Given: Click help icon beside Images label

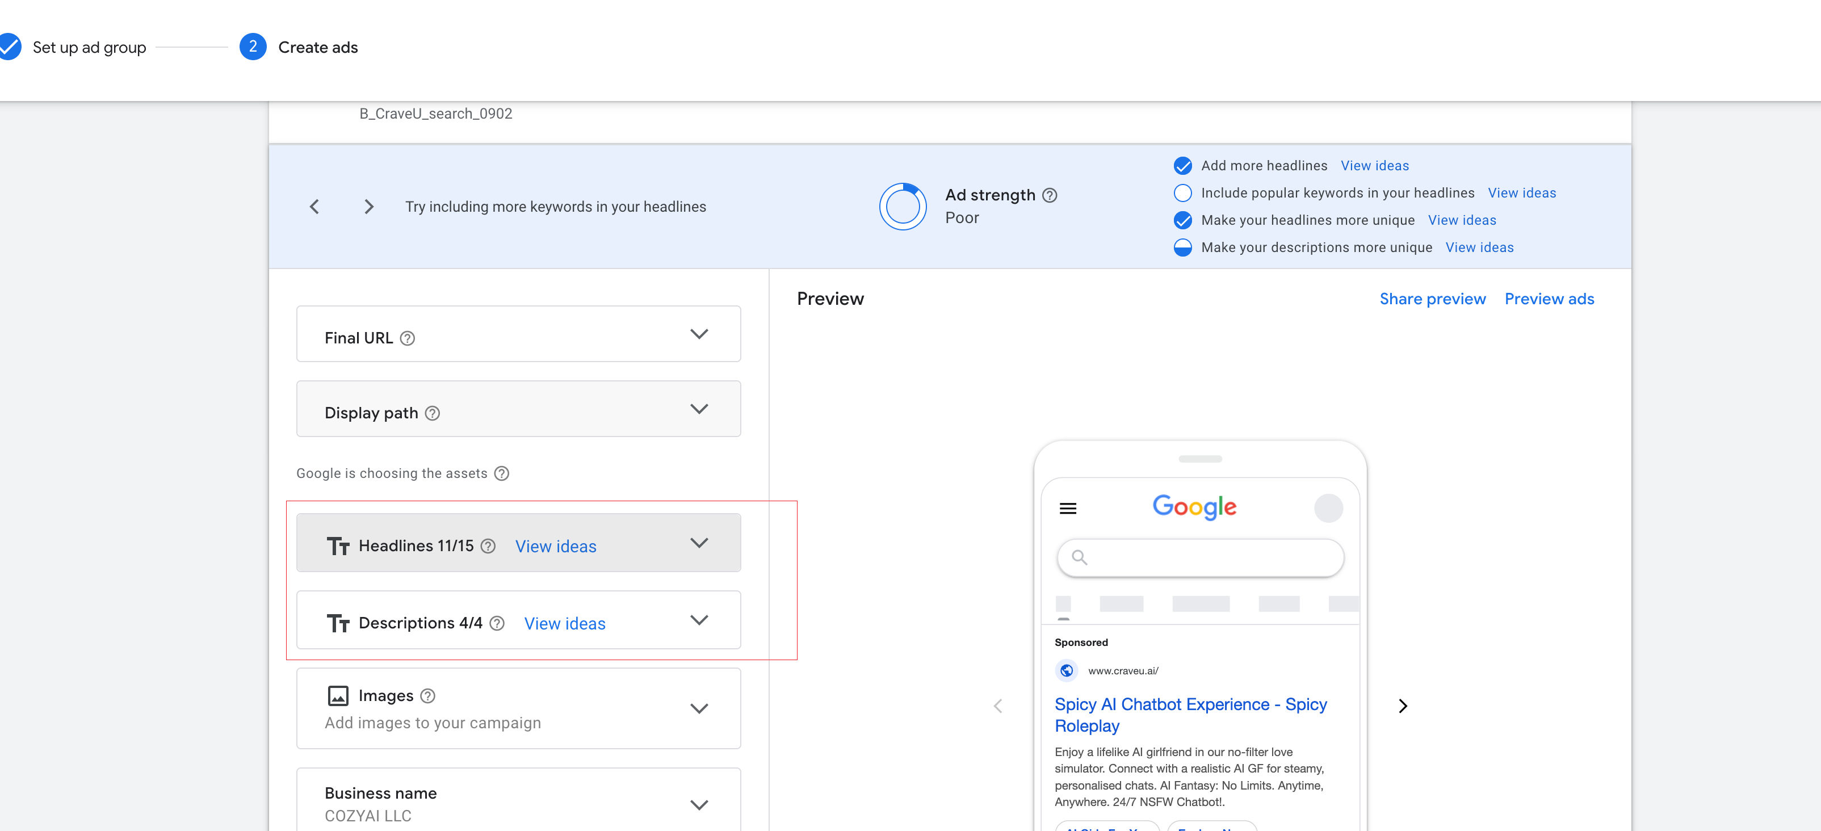Looking at the screenshot, I should coord(427,696).
